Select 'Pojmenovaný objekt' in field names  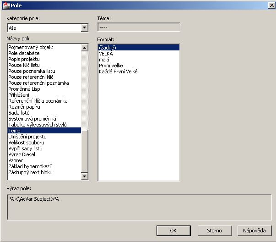[31, 47]
